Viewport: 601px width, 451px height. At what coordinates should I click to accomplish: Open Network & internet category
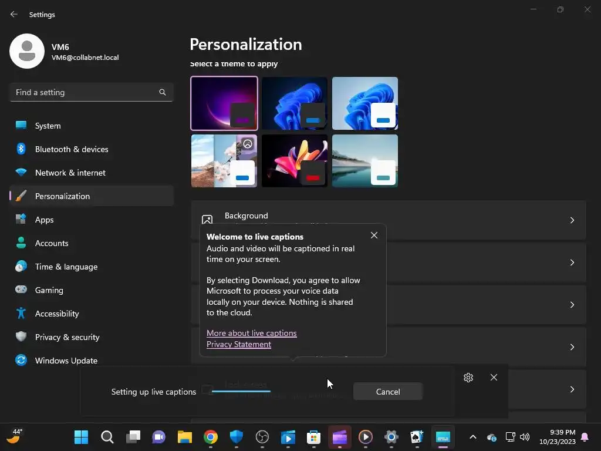pos(91,173)
